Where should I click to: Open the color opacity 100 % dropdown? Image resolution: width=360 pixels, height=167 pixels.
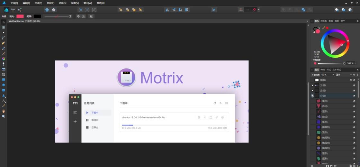(x=356, y=63)
